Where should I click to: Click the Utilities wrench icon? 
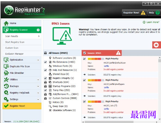click(x=6, y=79)
